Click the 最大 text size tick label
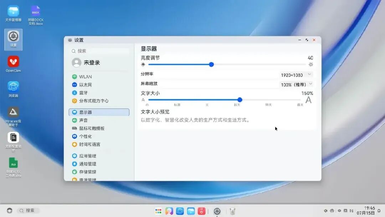Screen dimensions: 385x217 (300, 105)
